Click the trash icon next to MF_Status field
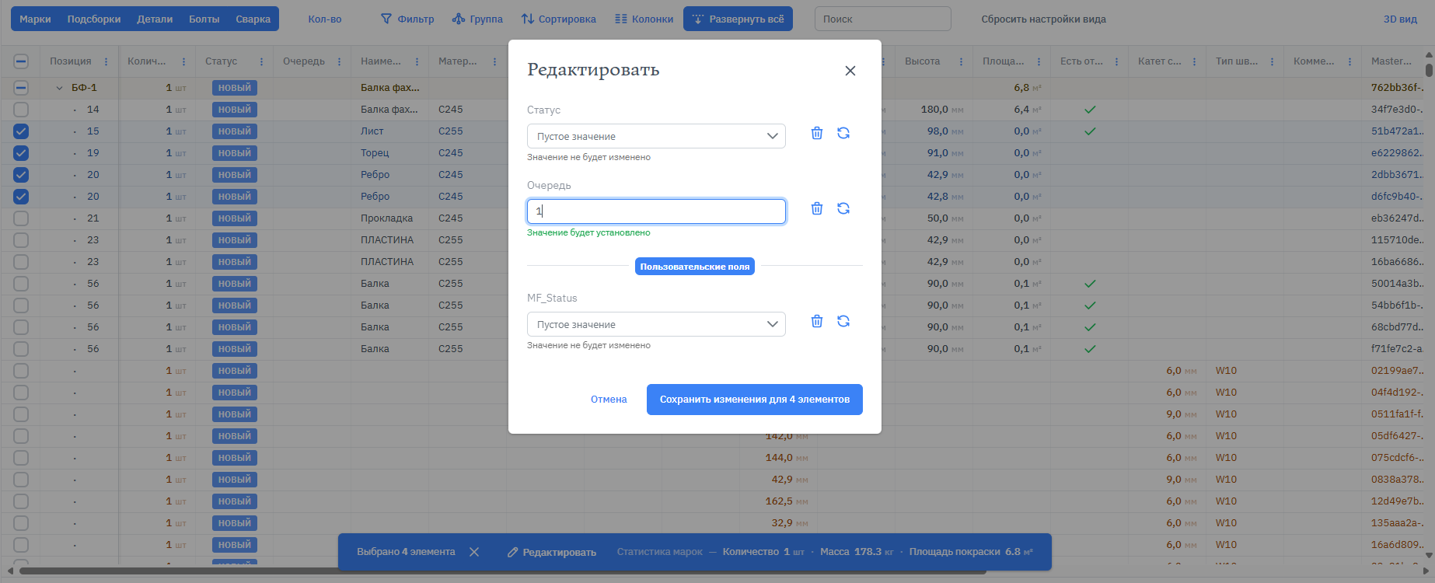1435x583 pixels. 817,321
